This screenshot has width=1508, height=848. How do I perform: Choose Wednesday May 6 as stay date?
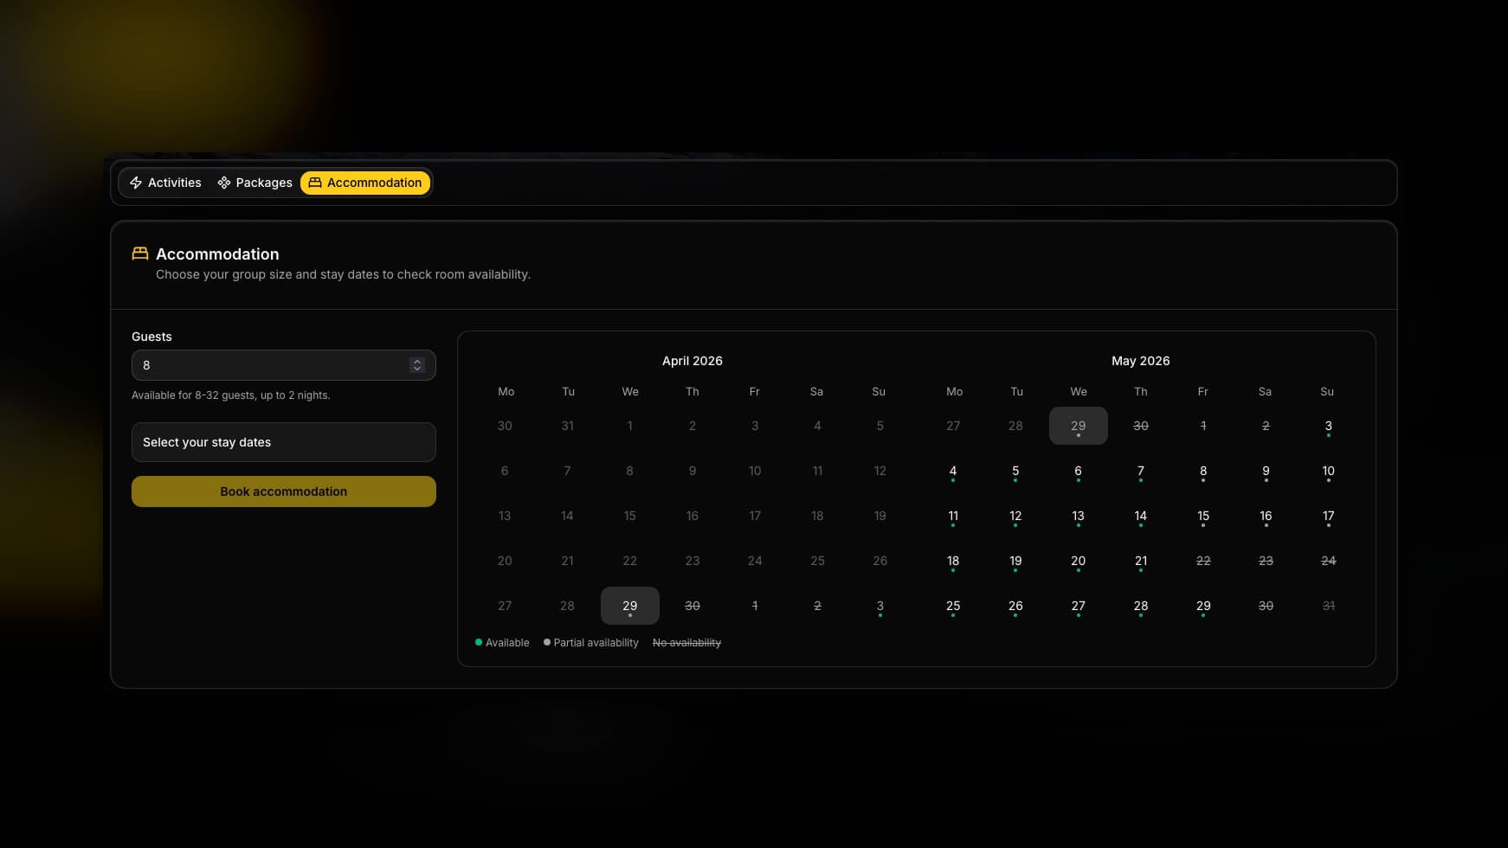[x=1078, y=472]
